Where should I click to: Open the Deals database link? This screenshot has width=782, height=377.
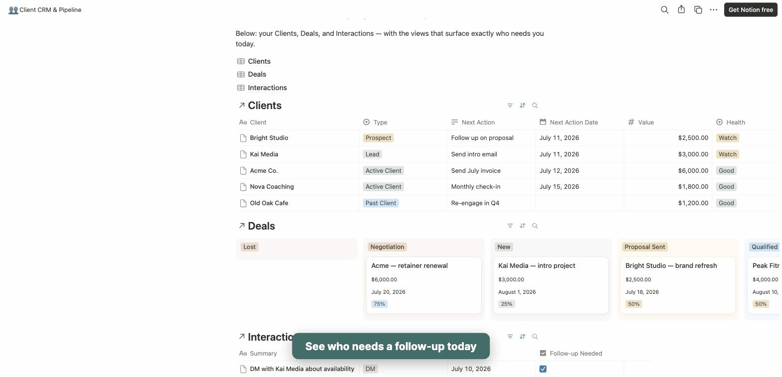click(x=257, y=74)
